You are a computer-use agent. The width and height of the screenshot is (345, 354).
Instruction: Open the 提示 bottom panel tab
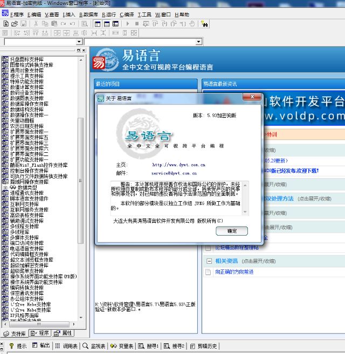click(x=18, y=346)
